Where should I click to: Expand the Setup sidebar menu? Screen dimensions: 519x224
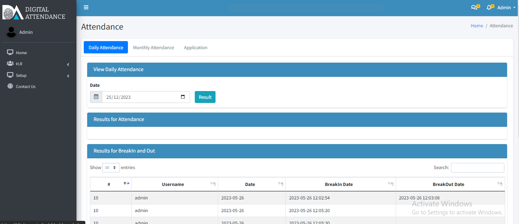38,76
